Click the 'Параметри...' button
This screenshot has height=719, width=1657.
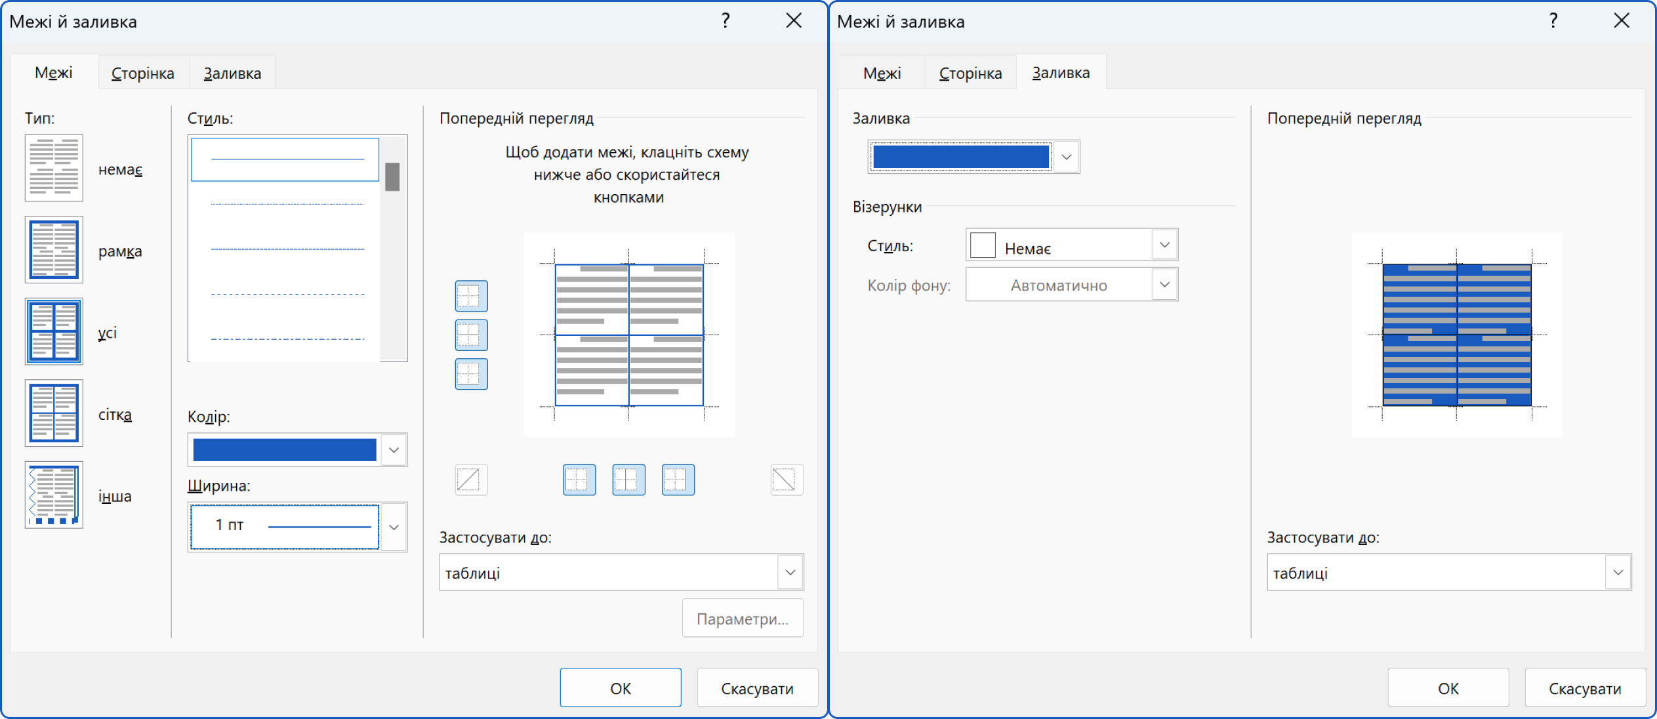(742, 619)
